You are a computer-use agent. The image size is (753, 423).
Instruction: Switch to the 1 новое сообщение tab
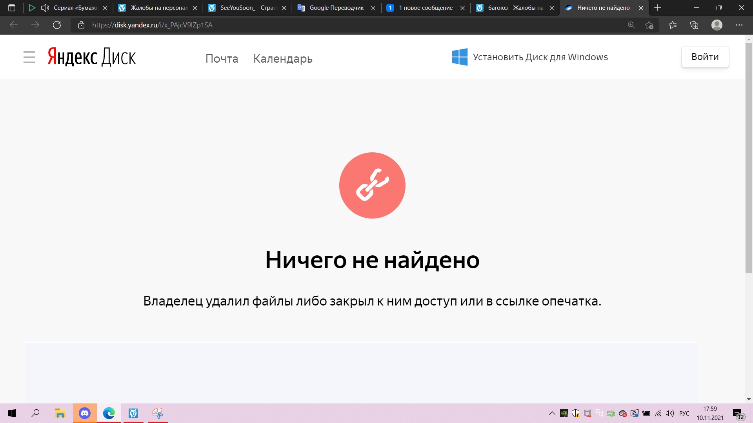coord(426,8)
